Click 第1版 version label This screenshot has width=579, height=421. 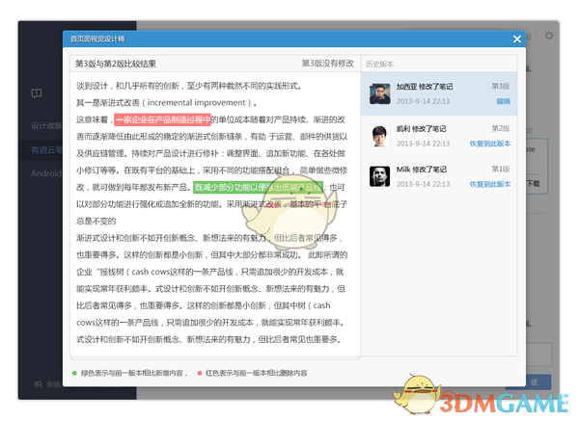(x=501, y=170)
